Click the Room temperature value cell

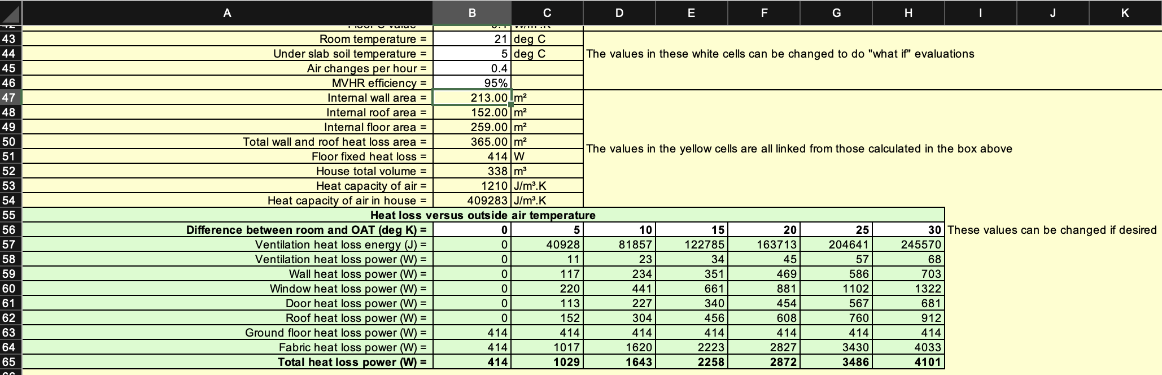[x=472, y=39]
